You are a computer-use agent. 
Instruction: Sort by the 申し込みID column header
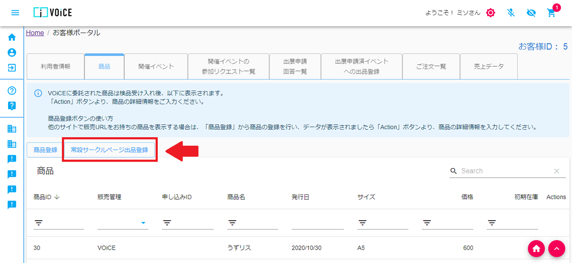[x=177, y=197]
